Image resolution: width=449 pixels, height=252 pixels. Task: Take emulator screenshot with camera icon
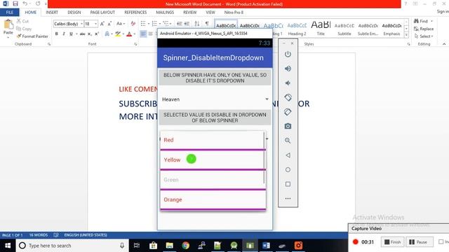click(x=288, y=126)
